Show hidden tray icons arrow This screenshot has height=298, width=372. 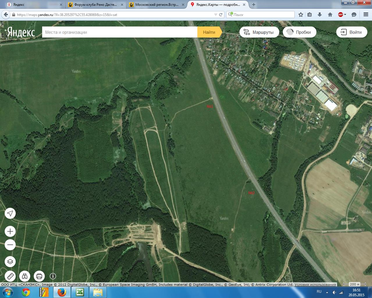(x=327, y=292)
